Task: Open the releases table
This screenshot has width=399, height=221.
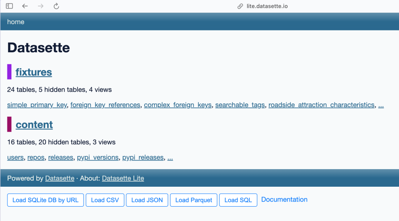Action: click(x=60, y=157)
